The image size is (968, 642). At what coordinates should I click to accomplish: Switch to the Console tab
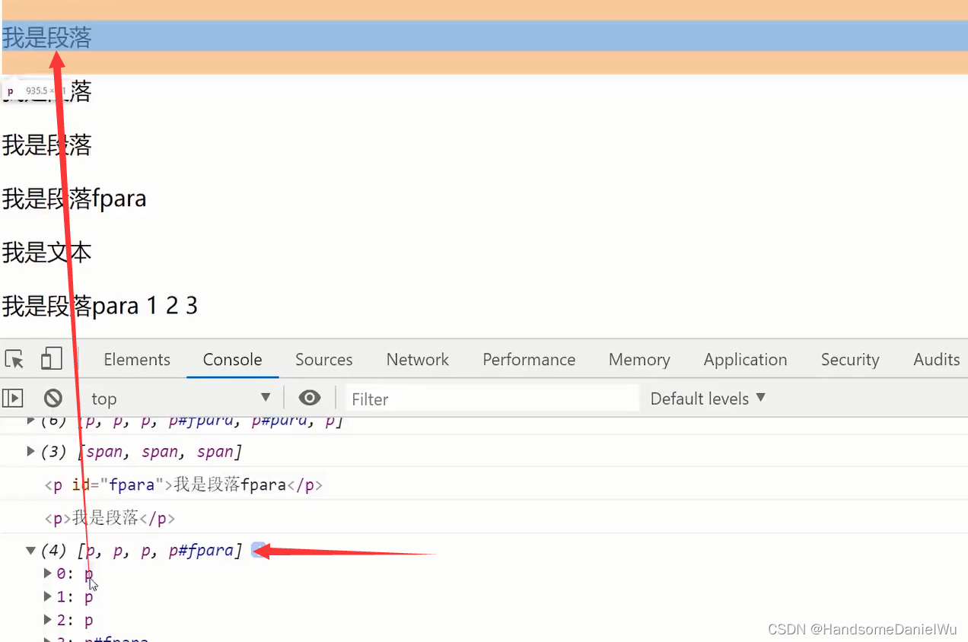(232, 360)
